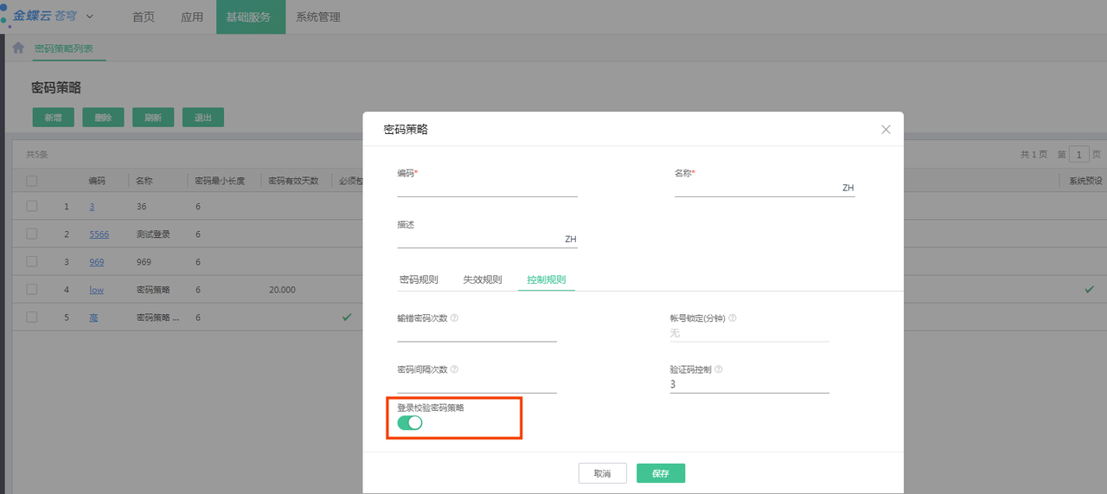
Task: Check the checkbox for row low
Action: tap(32, 289)
